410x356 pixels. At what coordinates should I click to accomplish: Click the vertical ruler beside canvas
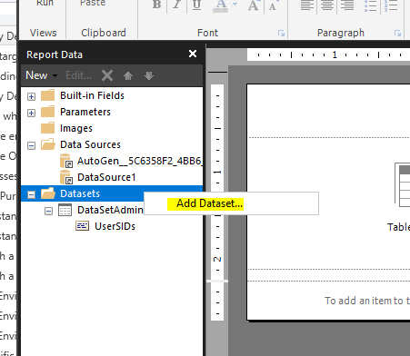click(217, 203)
